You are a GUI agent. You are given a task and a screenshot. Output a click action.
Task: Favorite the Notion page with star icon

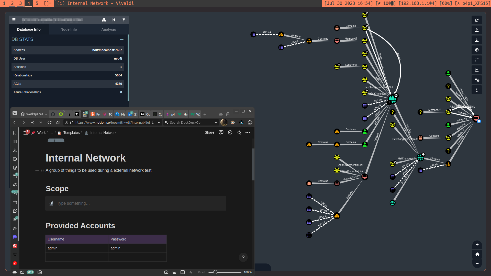tap(239, 132)
